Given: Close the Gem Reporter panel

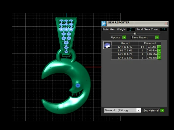Looking at the screenshot, I should point(166,23).
